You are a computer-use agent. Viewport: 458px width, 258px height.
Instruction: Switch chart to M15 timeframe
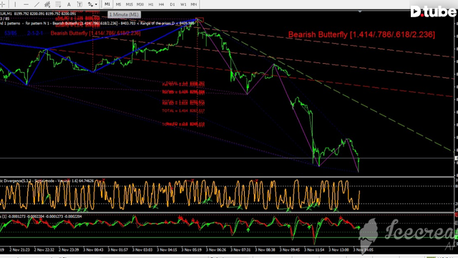[x=129, y=4]
